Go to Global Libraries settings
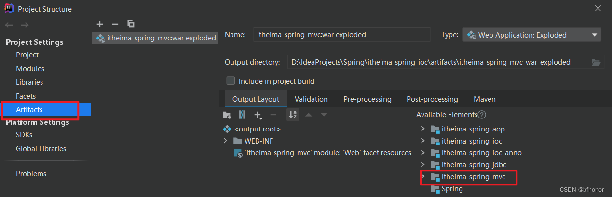 [x=41, y=149]
